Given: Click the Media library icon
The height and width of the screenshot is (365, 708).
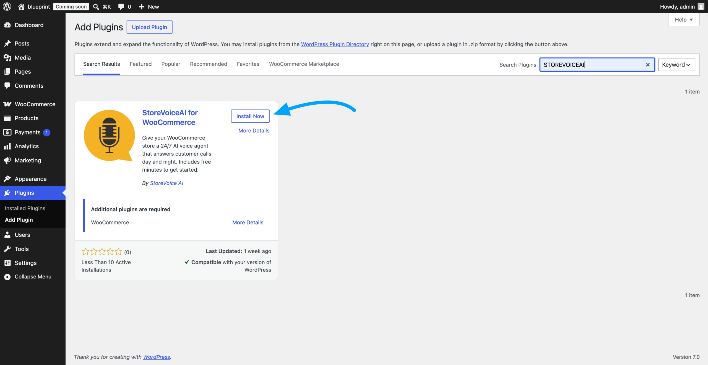Looking at the screenshot, I should pos(7,58).
